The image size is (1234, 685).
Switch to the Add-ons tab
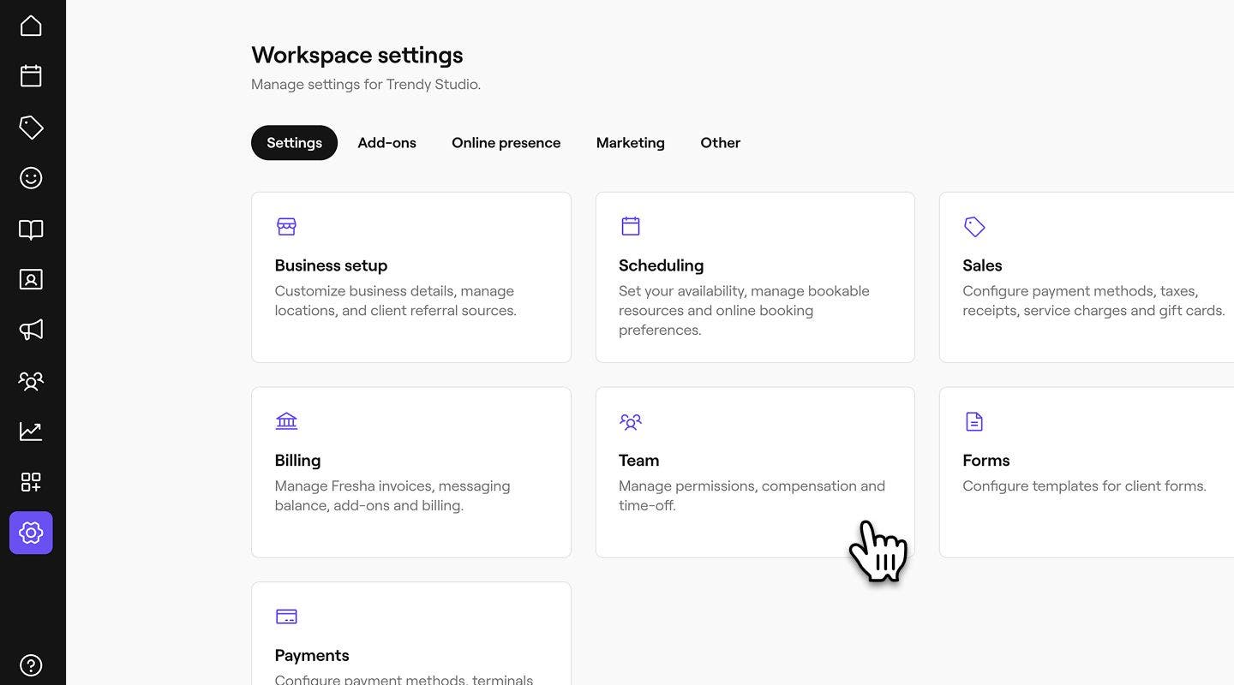(x=386, y=143)
